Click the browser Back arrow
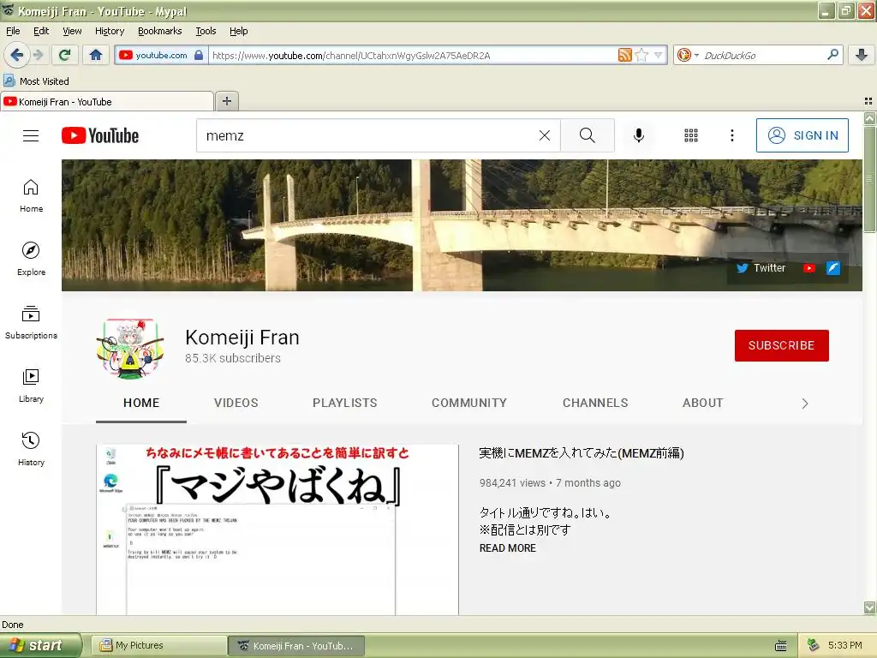 click(x=17, y=55)
